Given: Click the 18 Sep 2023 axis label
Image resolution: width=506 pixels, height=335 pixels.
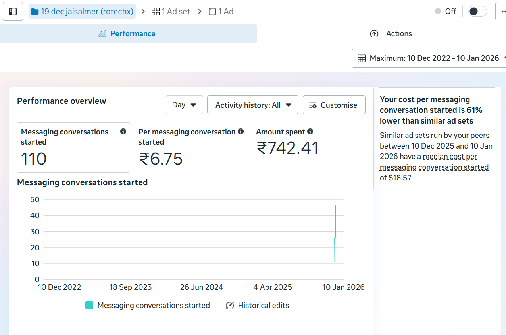Looking at the screenshot, I should coord(131,287).
